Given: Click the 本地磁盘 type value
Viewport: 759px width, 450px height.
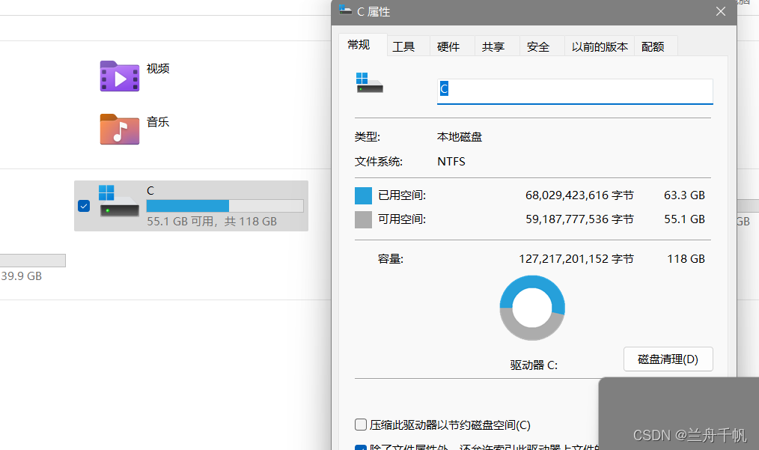Looking at the screenshot, I should pos(460,137).
